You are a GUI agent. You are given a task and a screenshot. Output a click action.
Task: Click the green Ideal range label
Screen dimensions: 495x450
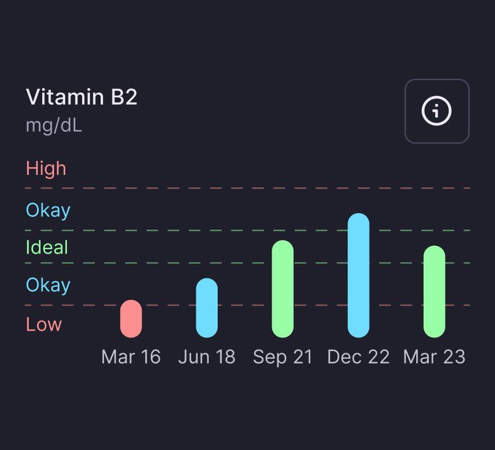tap(47, 247)
